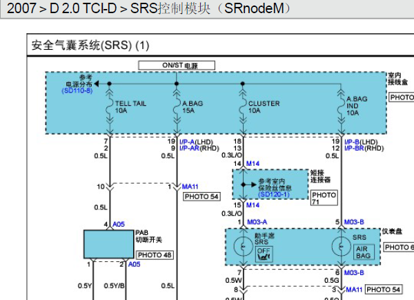The height and width of the screenshot is (300, 414).
Task: Click the D 2.0 TCI-D breadcrumb
Action: pyautogui.click(x=83, y=8)
